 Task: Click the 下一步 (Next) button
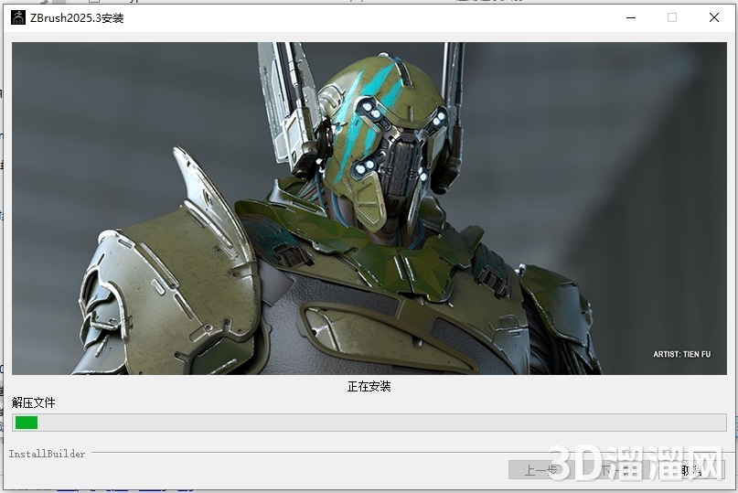pyautogui.click(x=616, y=470)
